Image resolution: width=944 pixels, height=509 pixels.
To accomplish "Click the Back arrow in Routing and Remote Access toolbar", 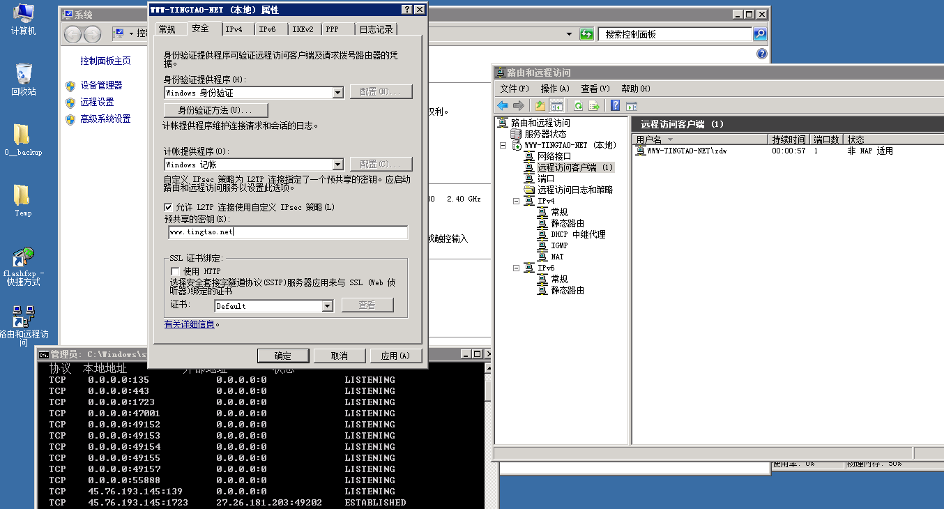I will click(503, 105).
